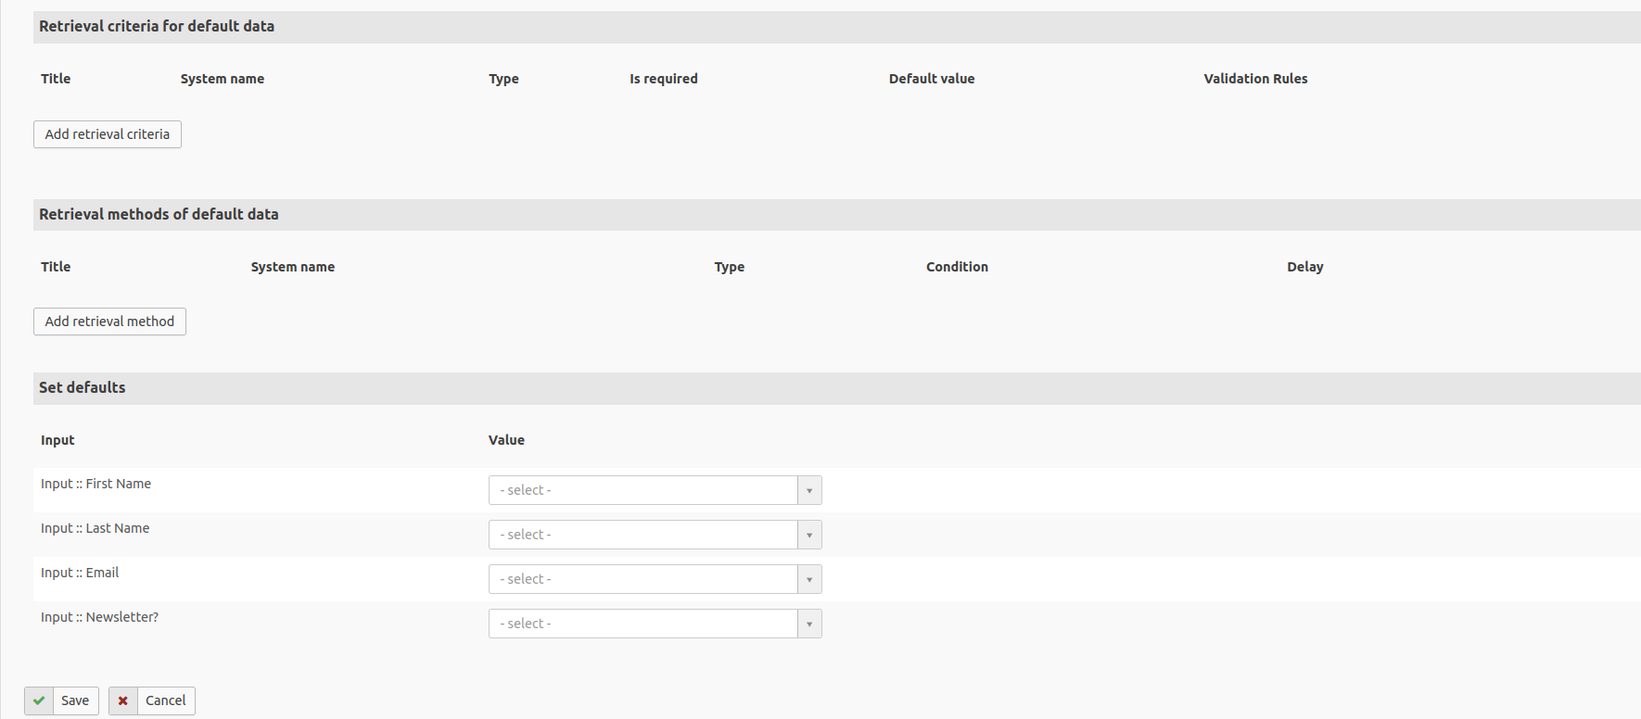The height and width of the screenshot is (719, 1641).
Task: Click the Retrieval criteria for default data header
Action: [x=157, y=27]
